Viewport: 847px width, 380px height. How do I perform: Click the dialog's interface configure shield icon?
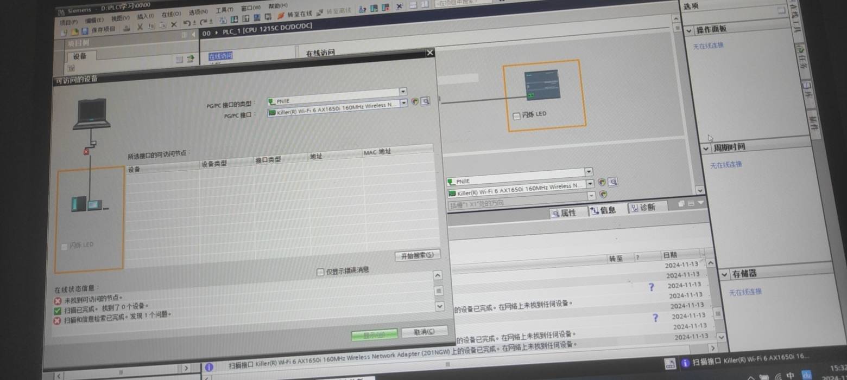[x=415, y=101]
